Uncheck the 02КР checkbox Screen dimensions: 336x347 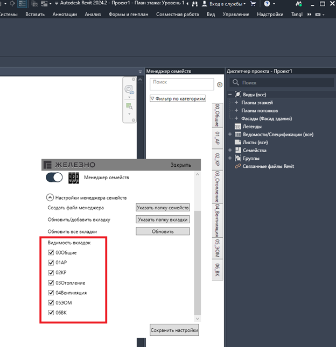coord(51,272)
